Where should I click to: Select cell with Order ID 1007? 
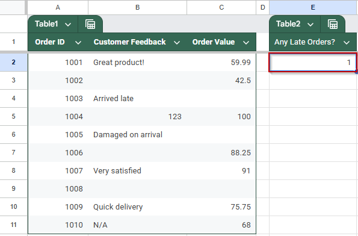[x=58, y=170]
